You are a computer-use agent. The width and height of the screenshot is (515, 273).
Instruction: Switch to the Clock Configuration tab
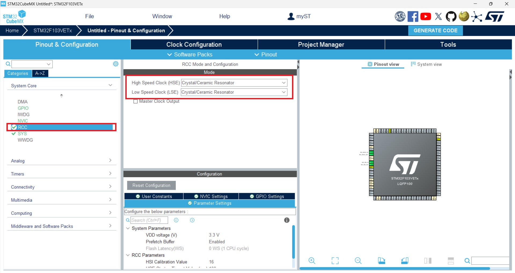[x=194, y=45]
